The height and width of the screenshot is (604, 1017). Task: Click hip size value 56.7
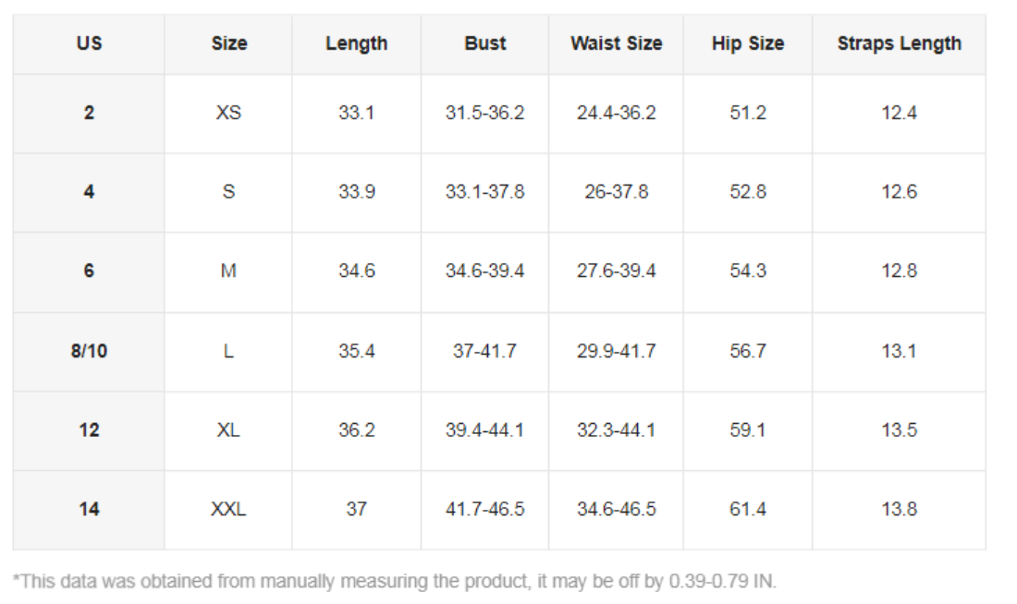pyautogui.click(x=747, y=351)
